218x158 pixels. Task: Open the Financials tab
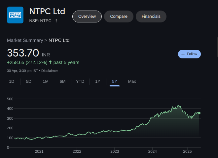[151, 16]
